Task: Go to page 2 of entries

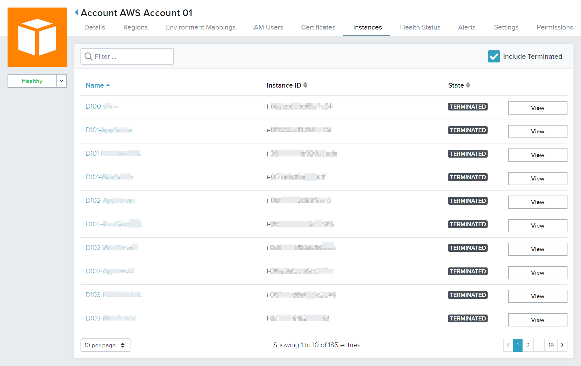Action: (x=528, y=345)
